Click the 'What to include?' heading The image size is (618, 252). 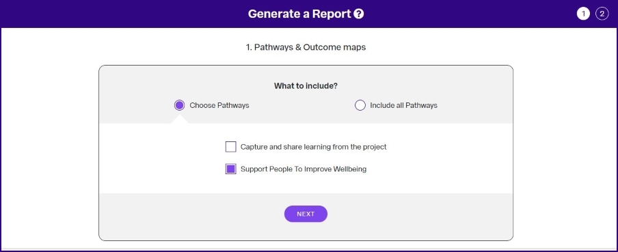pyautogui.click(x=306, y=85)
